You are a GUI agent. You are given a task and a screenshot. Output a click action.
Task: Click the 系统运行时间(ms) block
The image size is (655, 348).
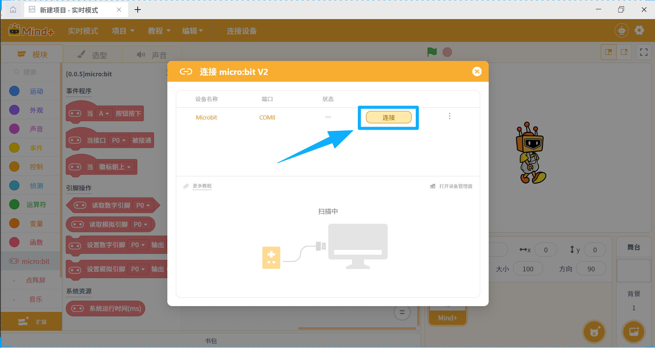coord(106,309)
